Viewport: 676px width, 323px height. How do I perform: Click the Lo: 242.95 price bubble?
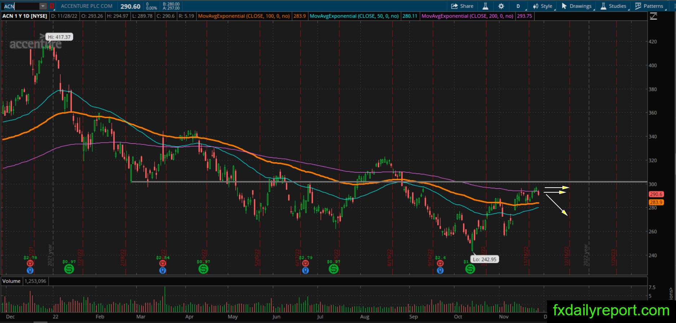tap(485, 259)
